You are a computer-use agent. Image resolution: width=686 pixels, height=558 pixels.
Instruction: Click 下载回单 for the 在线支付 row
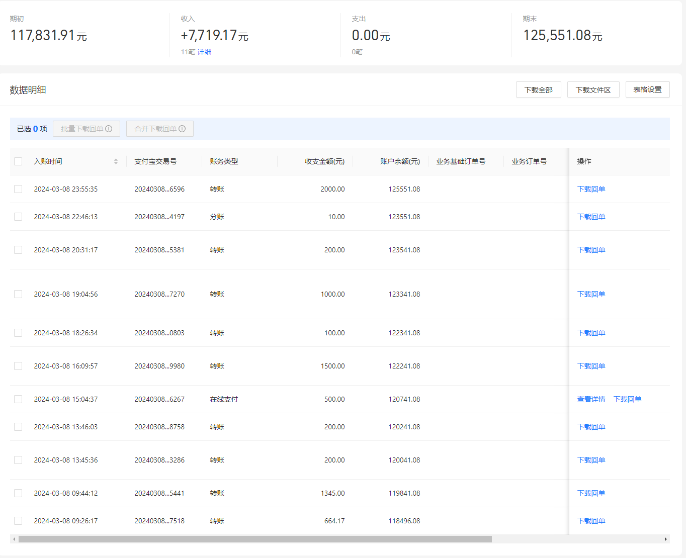point(627,399)
